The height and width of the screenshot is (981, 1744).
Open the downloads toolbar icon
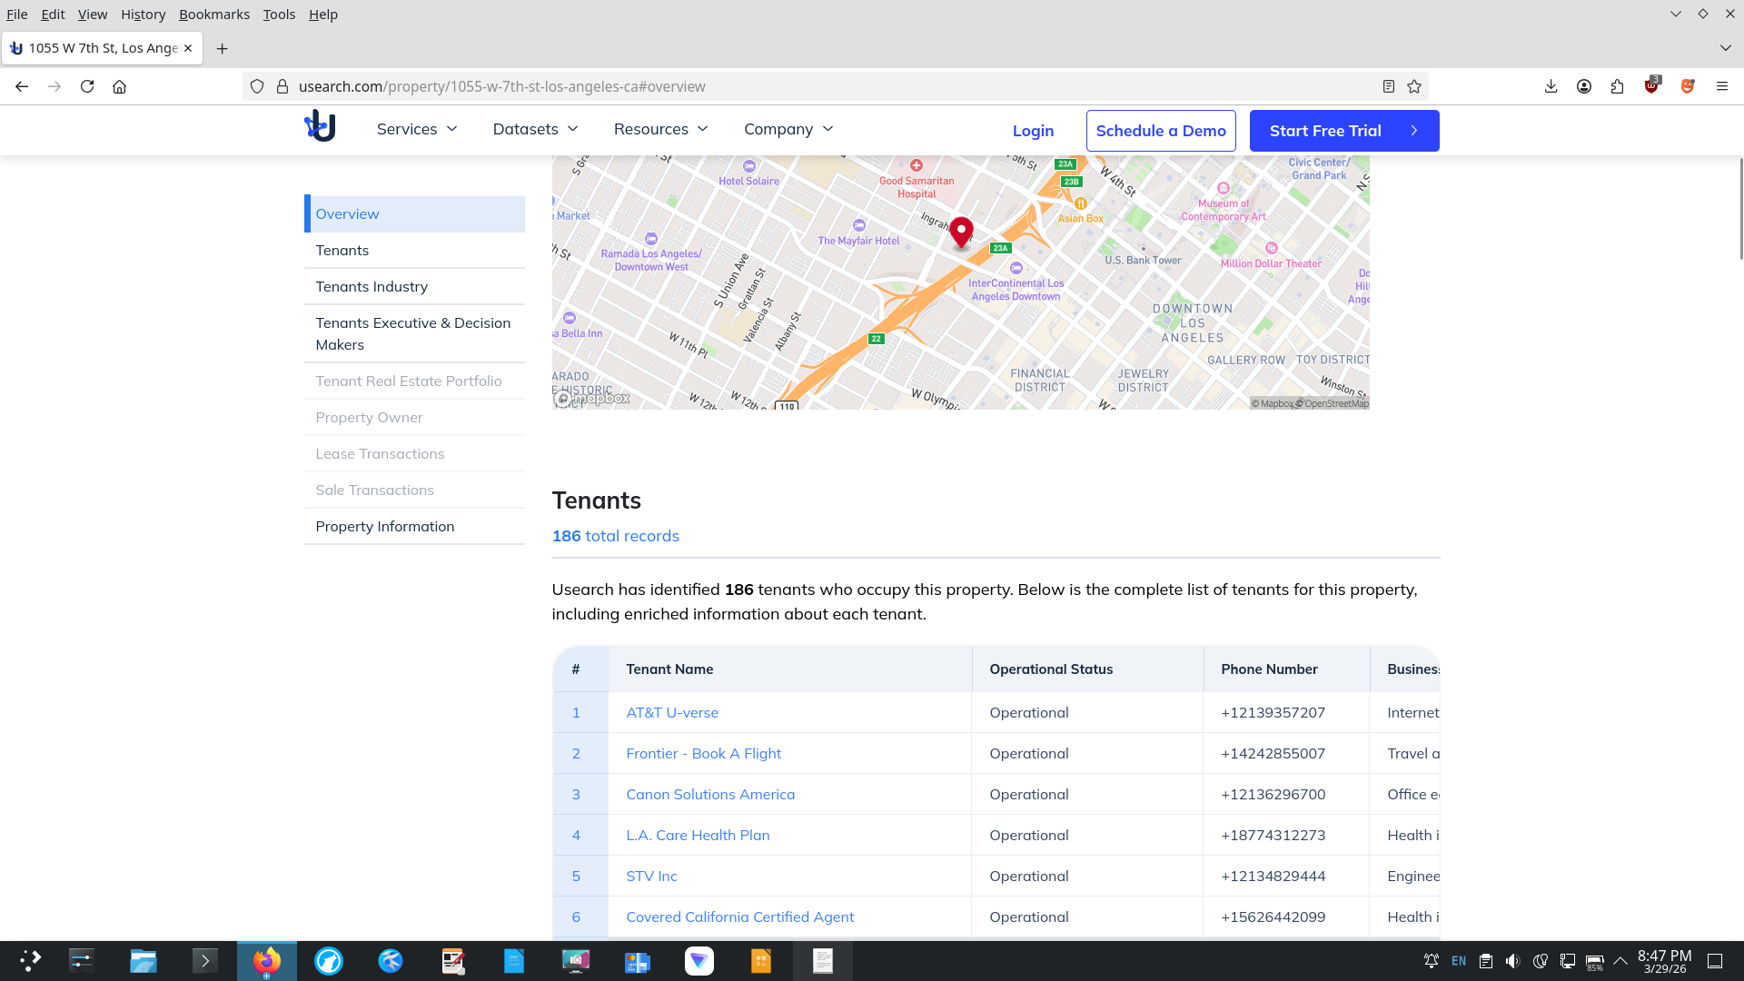pos(1551,86)
